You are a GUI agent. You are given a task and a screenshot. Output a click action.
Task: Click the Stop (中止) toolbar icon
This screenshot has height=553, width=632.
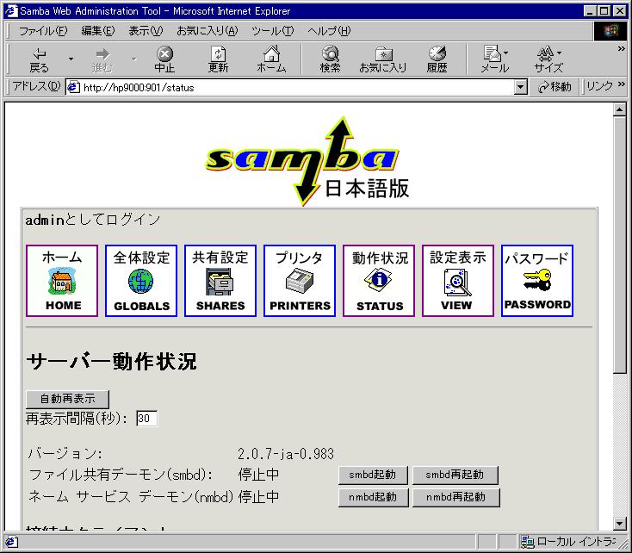tap(164, 59)
